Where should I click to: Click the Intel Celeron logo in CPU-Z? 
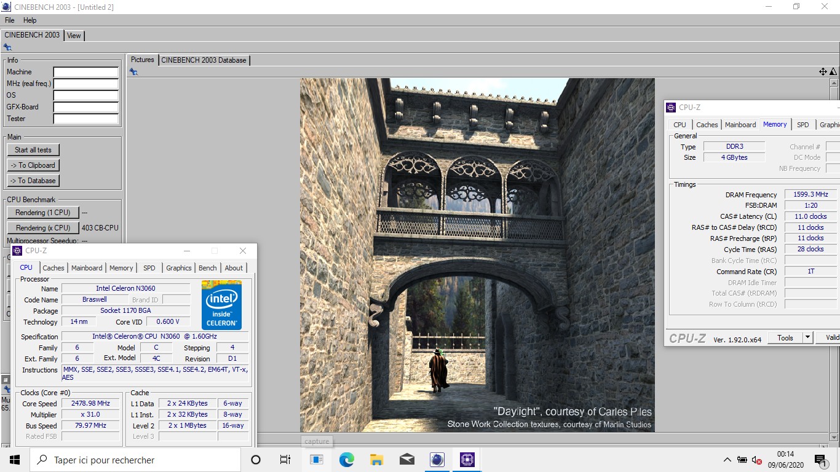pos(221,305)
